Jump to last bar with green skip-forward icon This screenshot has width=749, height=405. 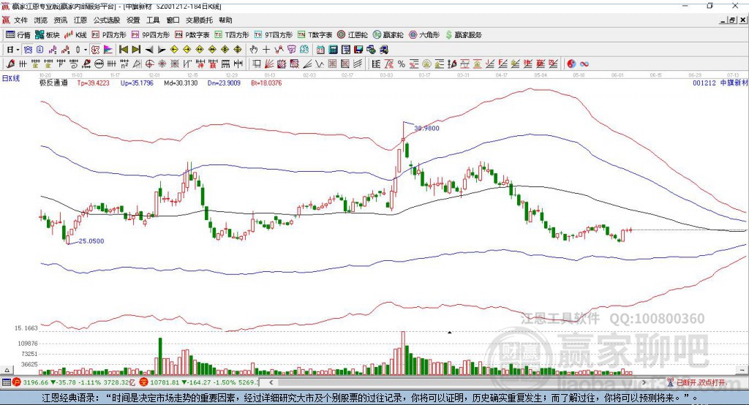point(136,50)
